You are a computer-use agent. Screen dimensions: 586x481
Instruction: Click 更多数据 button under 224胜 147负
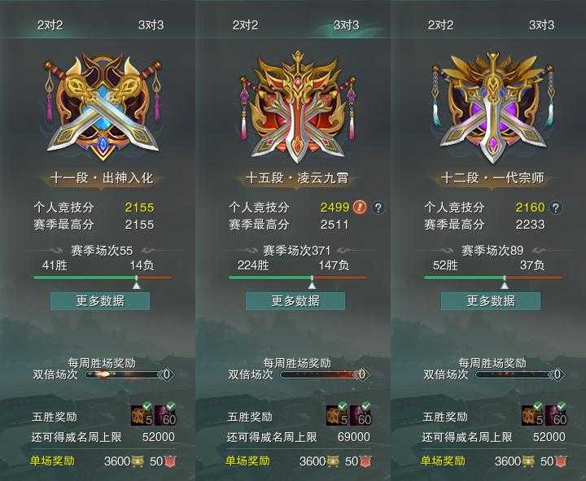(295, 301)
